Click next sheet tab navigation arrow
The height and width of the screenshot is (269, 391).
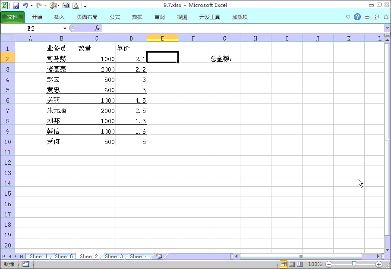pyautogui.click(x=16, y=256)
